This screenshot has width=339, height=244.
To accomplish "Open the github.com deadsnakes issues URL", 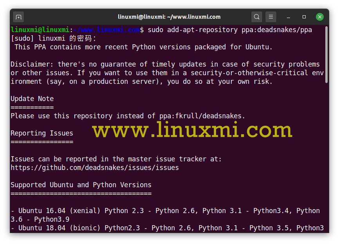I will coord(94,168).
